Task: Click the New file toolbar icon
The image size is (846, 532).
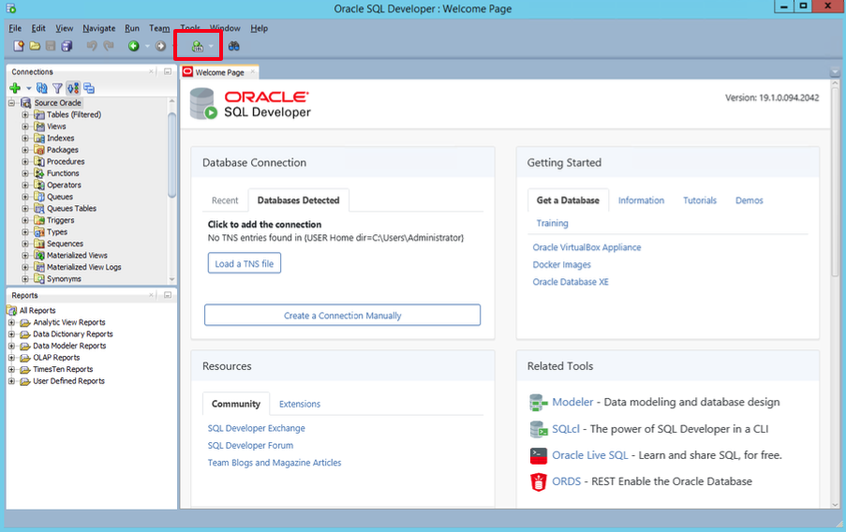Action: click(19, 47)
